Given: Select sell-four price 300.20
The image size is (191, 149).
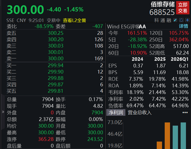Looking at the screenshot, I should tap(56, 39).
